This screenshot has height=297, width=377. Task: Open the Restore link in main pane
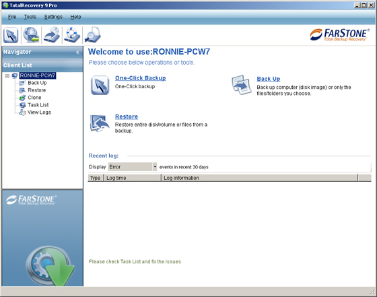pos(127,117)
